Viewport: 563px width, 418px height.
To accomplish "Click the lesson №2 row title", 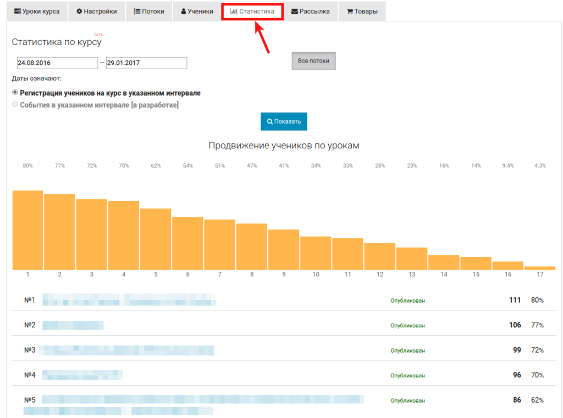I will [73, 325].
